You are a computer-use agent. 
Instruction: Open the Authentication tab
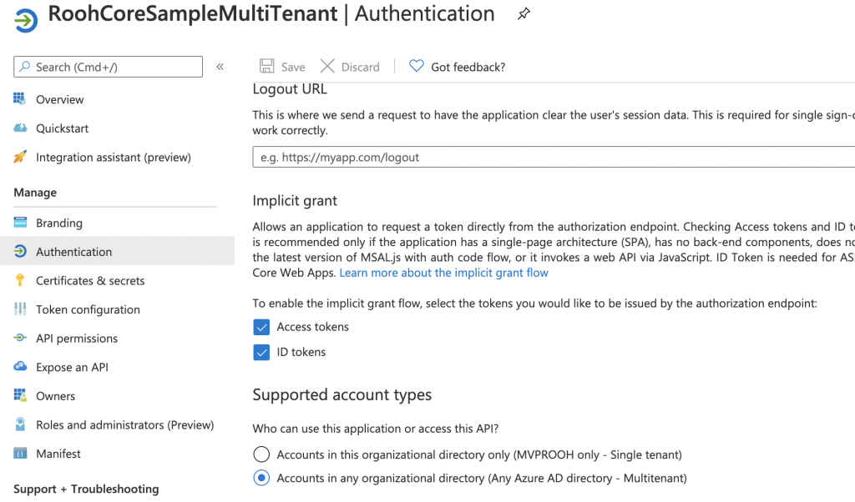(x=73, y=250)
